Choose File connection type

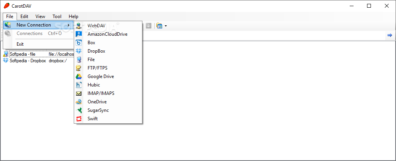click(108, 60)
